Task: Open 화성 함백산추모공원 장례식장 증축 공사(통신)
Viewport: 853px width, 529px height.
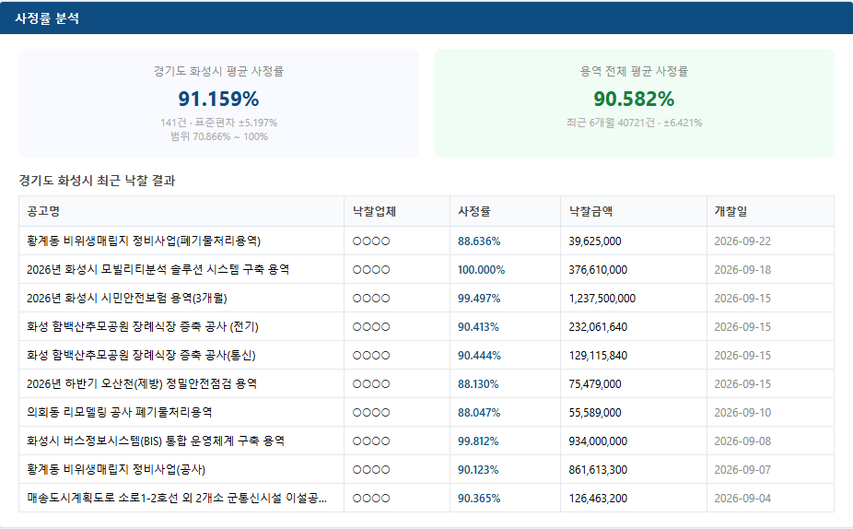Action: click(141, 356)
